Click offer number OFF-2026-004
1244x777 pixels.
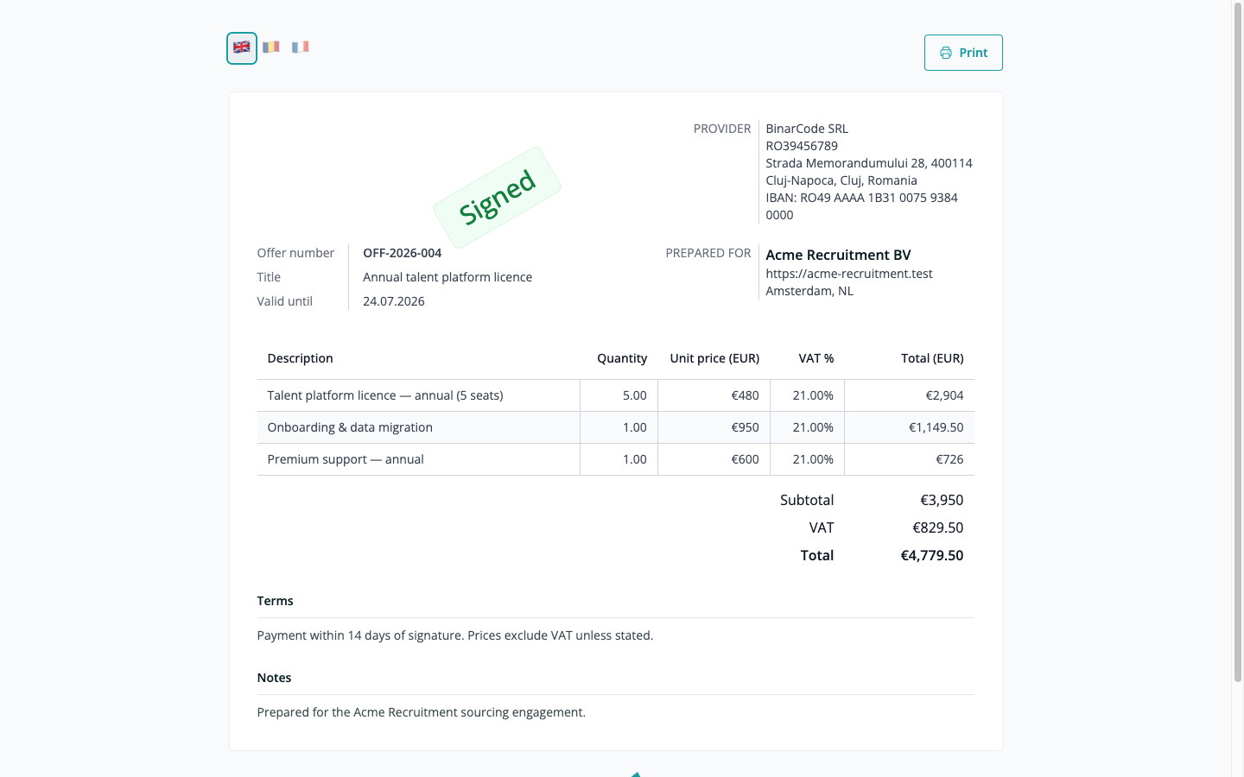click(402, 253)
